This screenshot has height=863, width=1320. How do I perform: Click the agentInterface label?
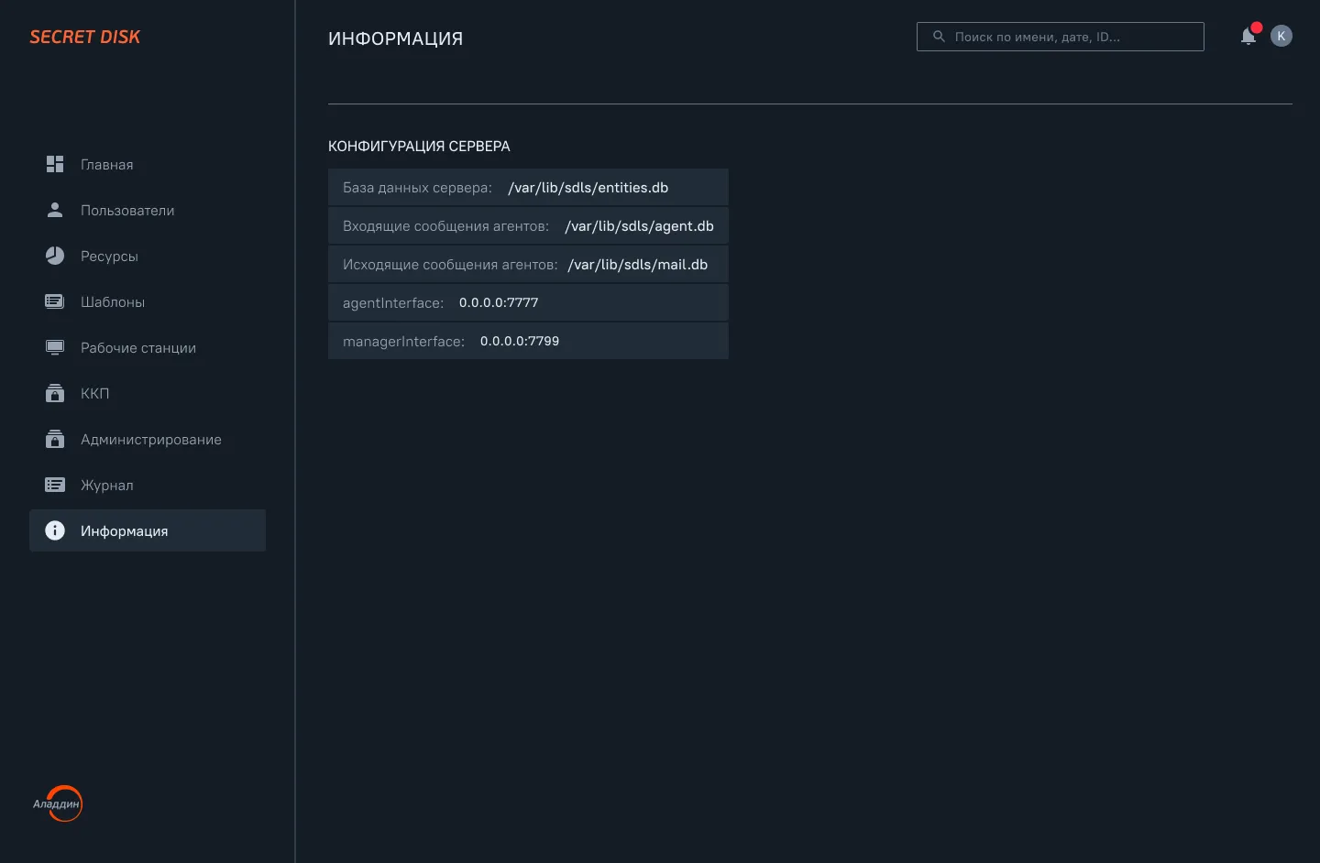pos(393,303)
